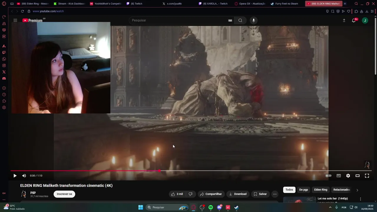Screen dimensions: 377x212
Task: Switch to theater mode
Action: pos(358,176)
